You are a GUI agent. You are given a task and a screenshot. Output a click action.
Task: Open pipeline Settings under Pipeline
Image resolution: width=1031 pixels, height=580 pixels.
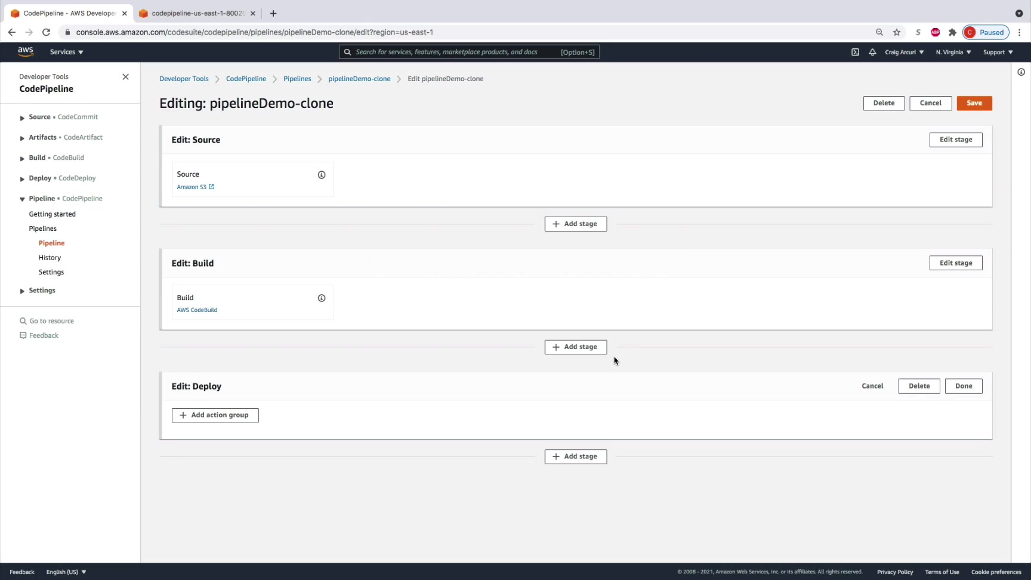(51, 272)
